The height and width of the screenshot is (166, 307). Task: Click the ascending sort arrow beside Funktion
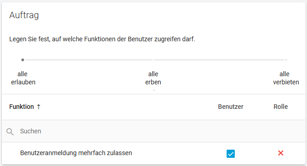(x=39, y=107)
